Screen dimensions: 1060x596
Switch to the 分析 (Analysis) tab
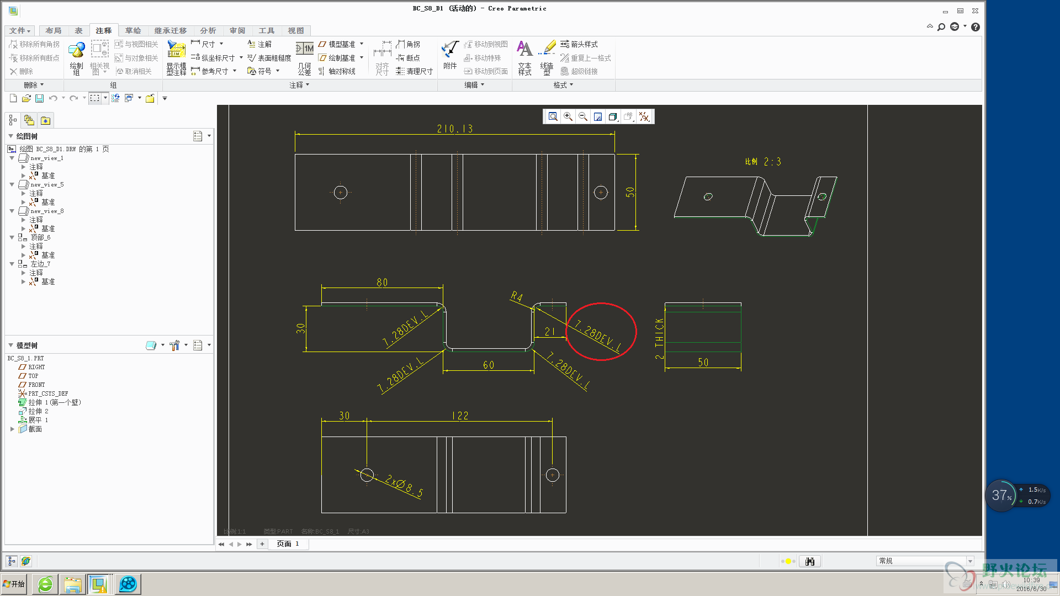[208, 31]
